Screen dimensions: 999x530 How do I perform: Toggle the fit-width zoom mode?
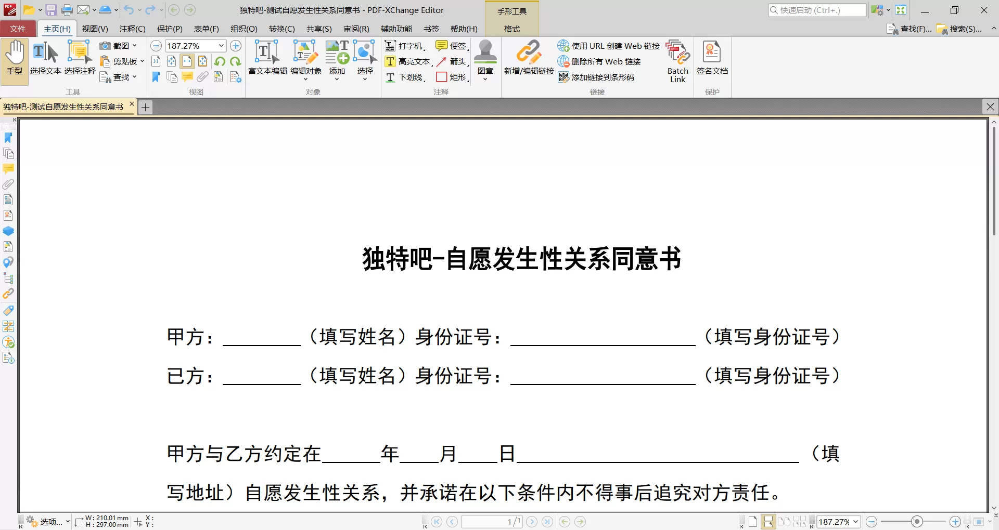pos(187,61)
